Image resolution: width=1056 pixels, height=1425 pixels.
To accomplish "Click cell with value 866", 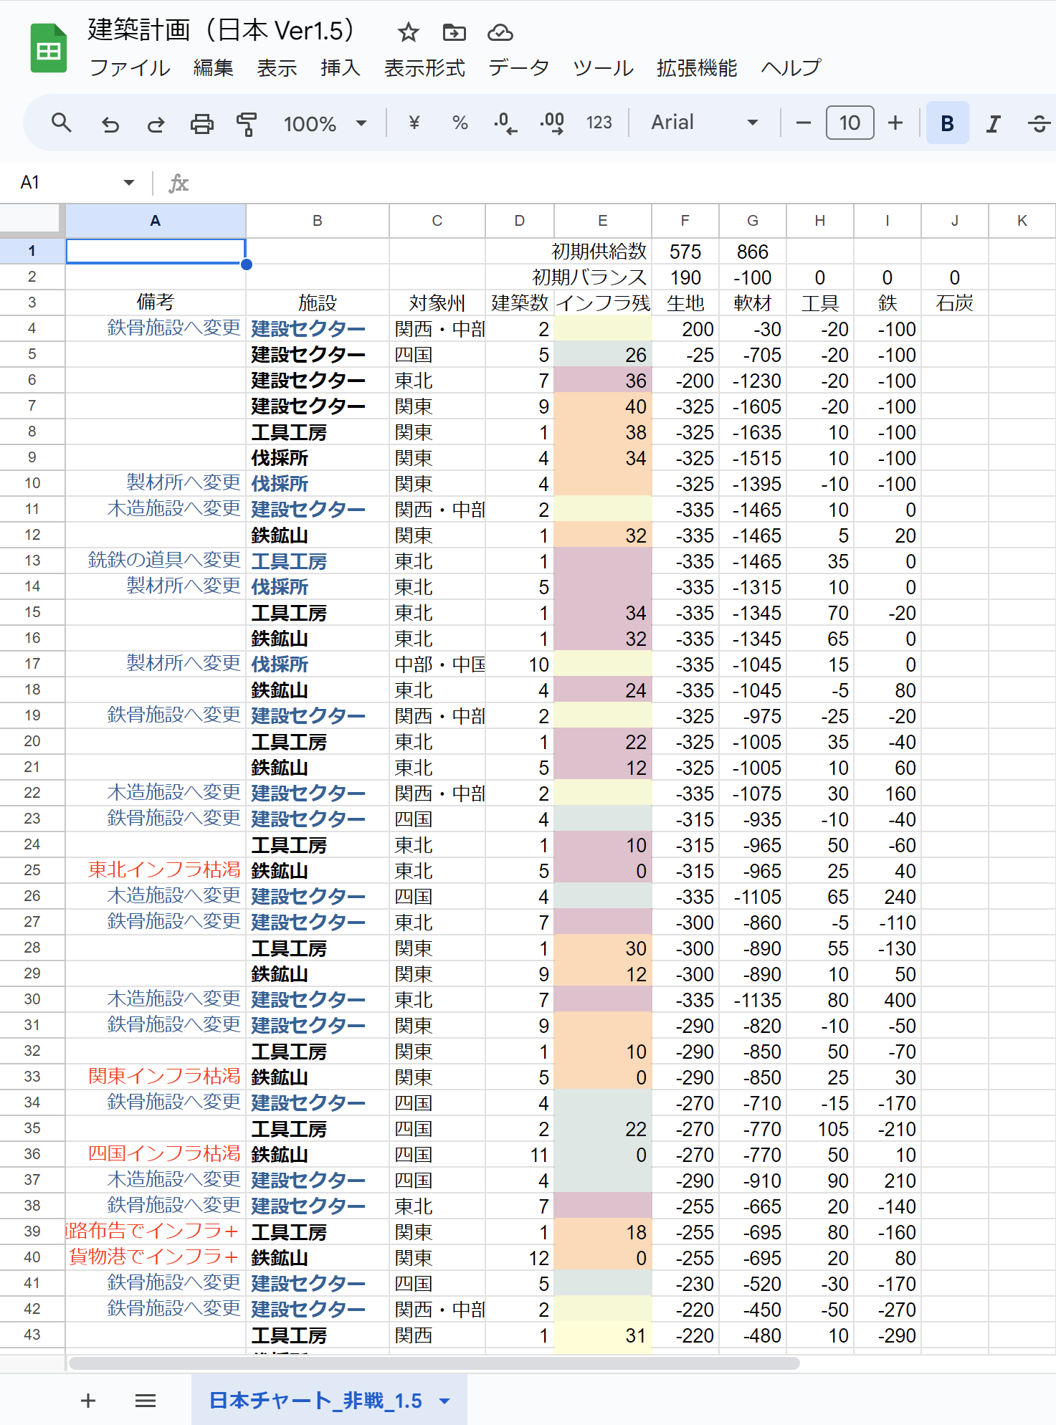I will pos(753,252).
